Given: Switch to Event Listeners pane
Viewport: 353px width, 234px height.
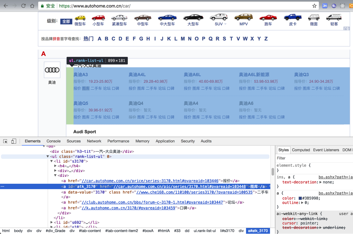Looking at the screenshot, I should tap(326, 150).
